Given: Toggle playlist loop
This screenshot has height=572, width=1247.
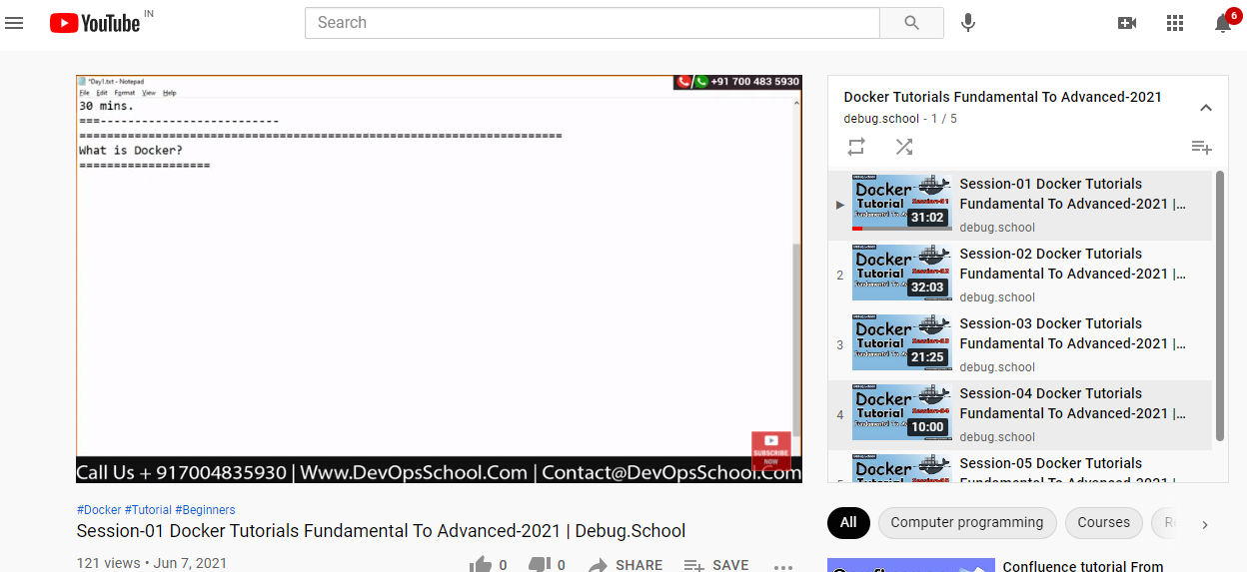Looking at the screenshot, I should click(x=856, y=147).
